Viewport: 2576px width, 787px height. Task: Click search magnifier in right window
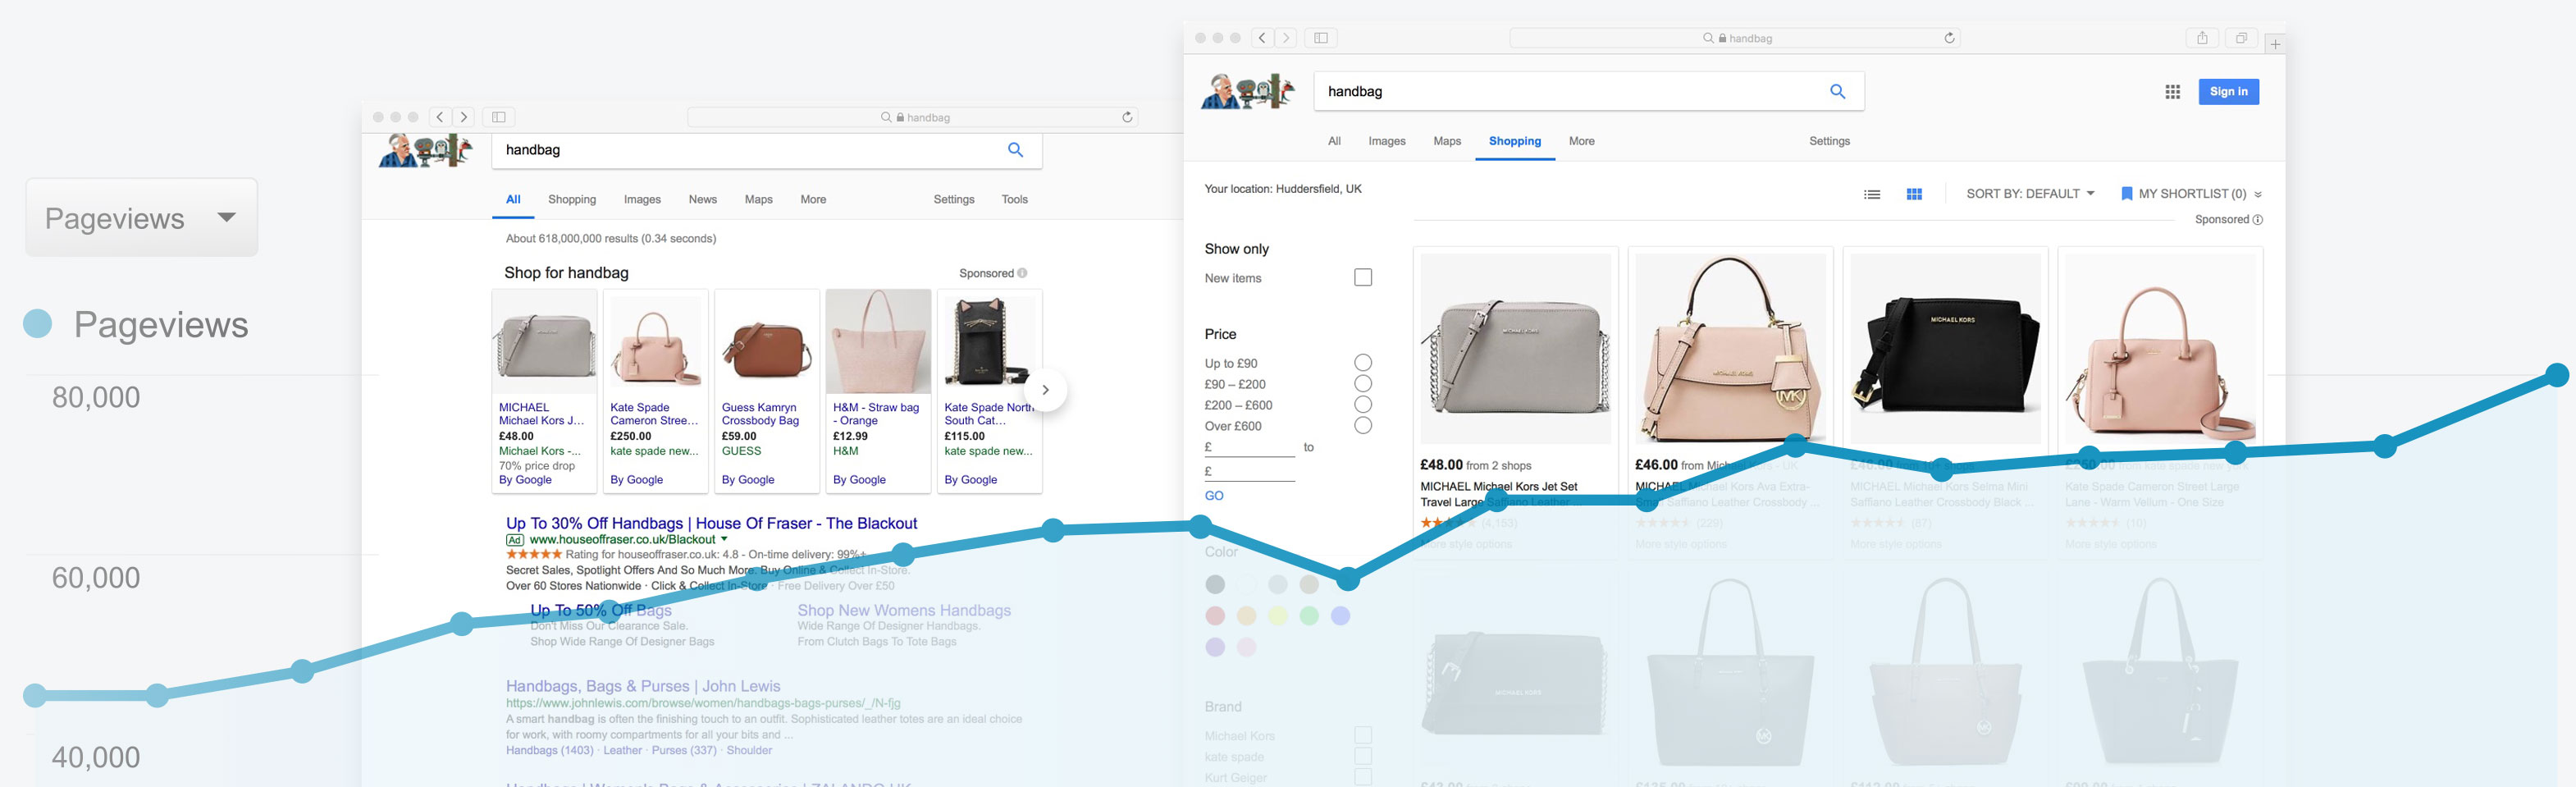1838,91
